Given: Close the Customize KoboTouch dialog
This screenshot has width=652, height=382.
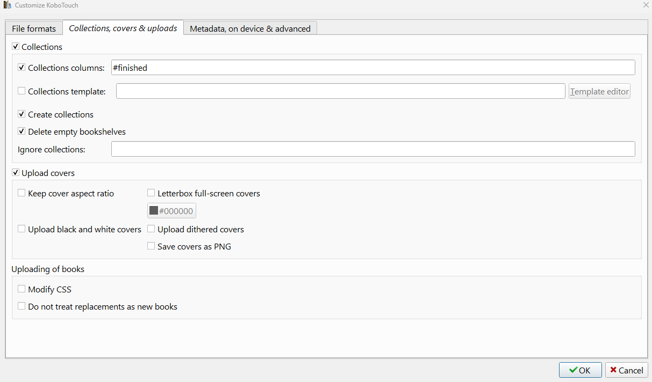Looking at the screenshot, I should point(646,5).
